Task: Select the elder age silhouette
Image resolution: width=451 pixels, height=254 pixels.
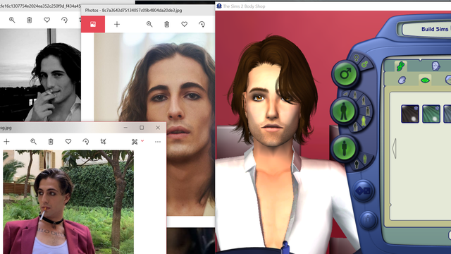Action: (355, 126)
